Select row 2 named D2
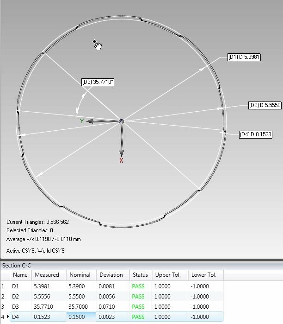 click(111, 297)
